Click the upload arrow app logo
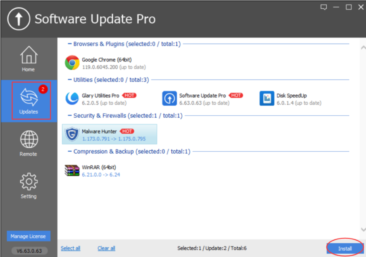 point(18,19)
